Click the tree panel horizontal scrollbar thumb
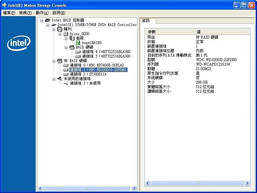257x193 pixels. point(87,188)
